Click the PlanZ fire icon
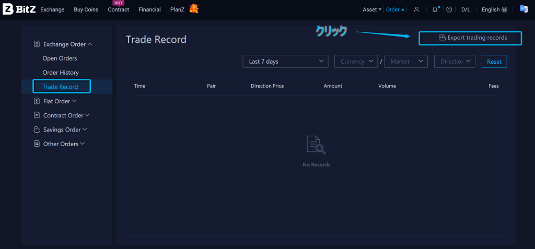The image size is (535, 249). (x=194, y=9)
